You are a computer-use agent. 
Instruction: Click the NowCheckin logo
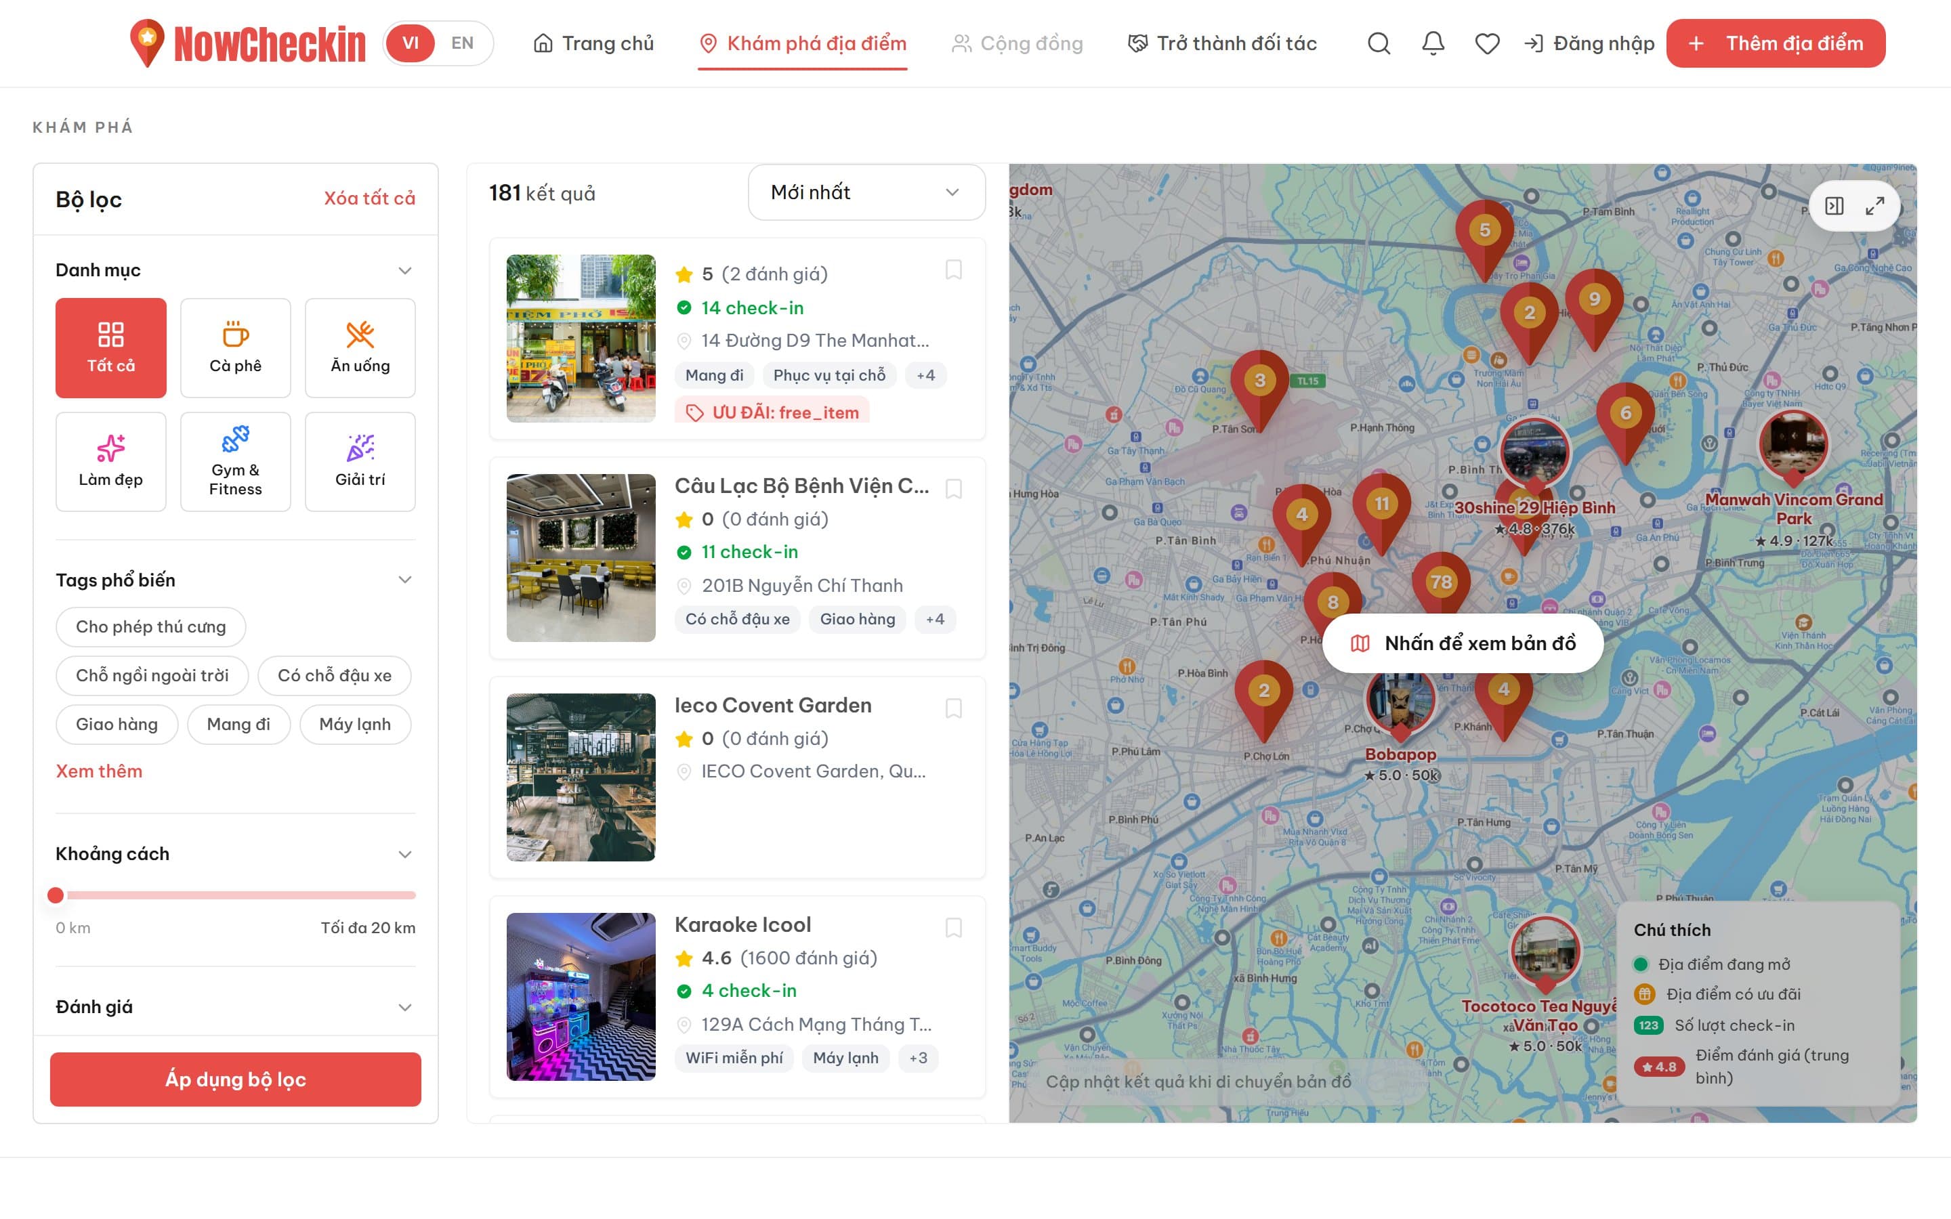(247, 43)
